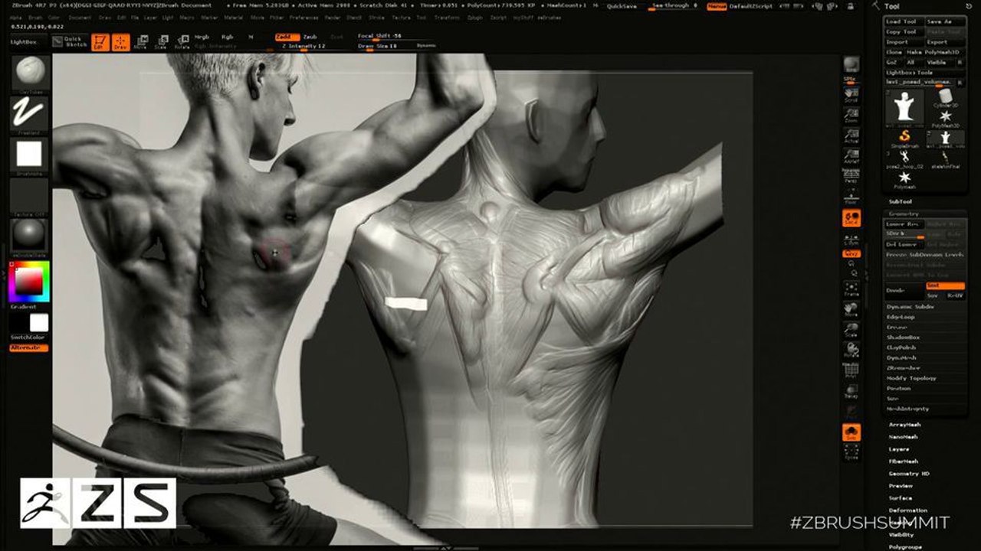
Task: Click the AAHalf icon
Action: click(x=851, y=155)
